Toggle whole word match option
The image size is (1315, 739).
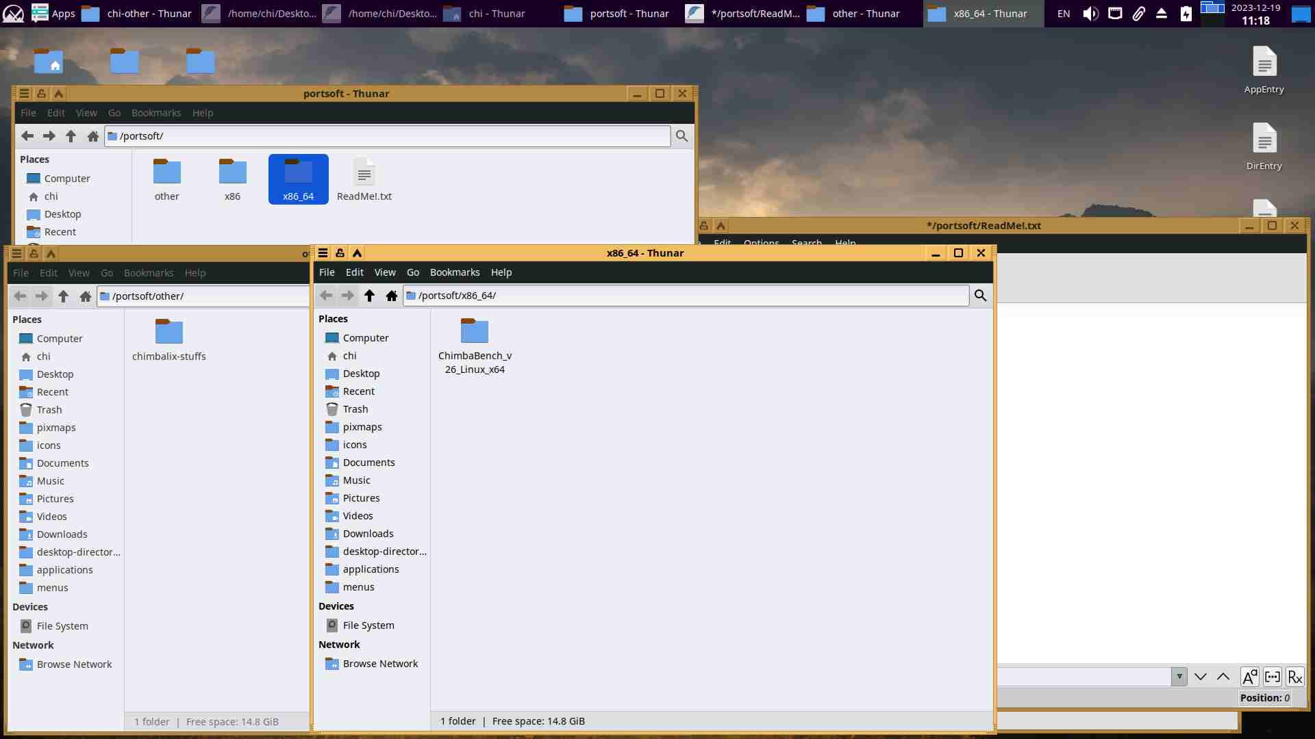point(1272,677)
